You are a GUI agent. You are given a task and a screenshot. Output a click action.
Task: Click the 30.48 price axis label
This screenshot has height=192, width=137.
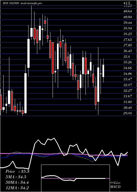(x=128, y=108)
